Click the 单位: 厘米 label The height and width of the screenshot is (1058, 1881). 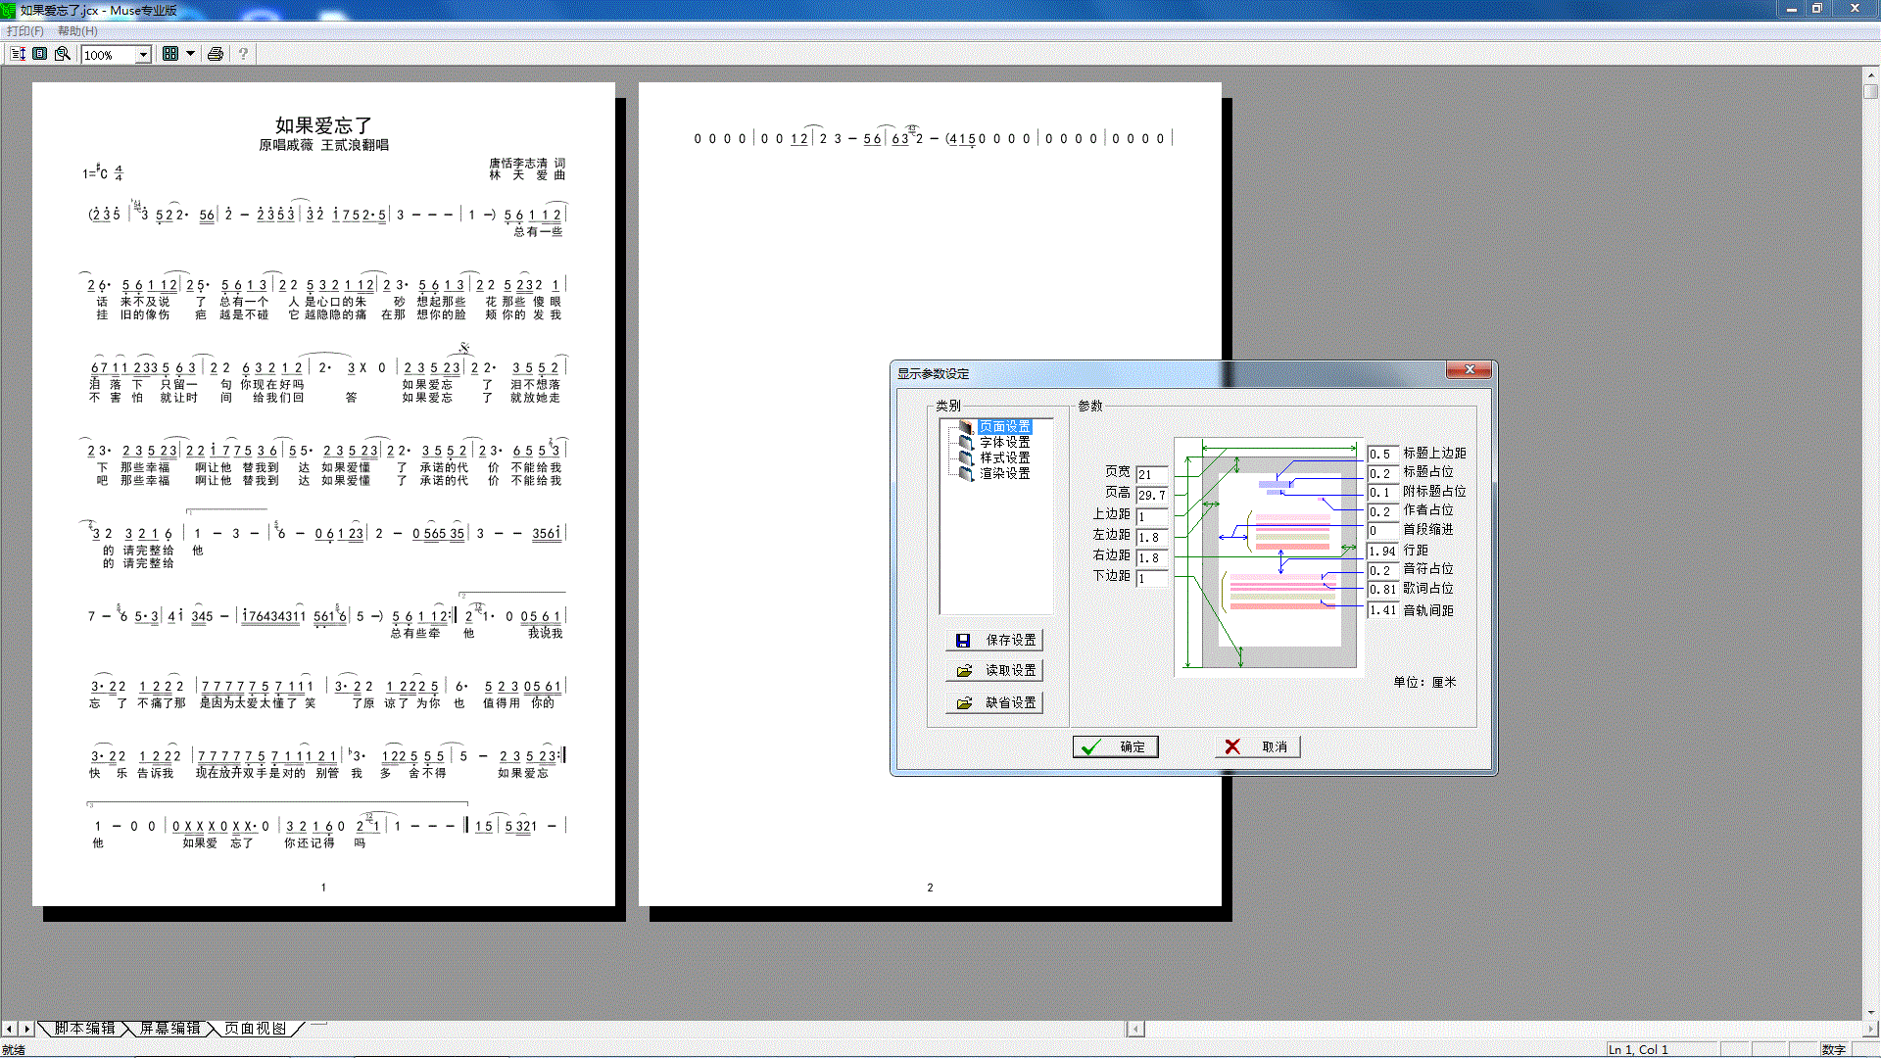[x=1424, y=682]
